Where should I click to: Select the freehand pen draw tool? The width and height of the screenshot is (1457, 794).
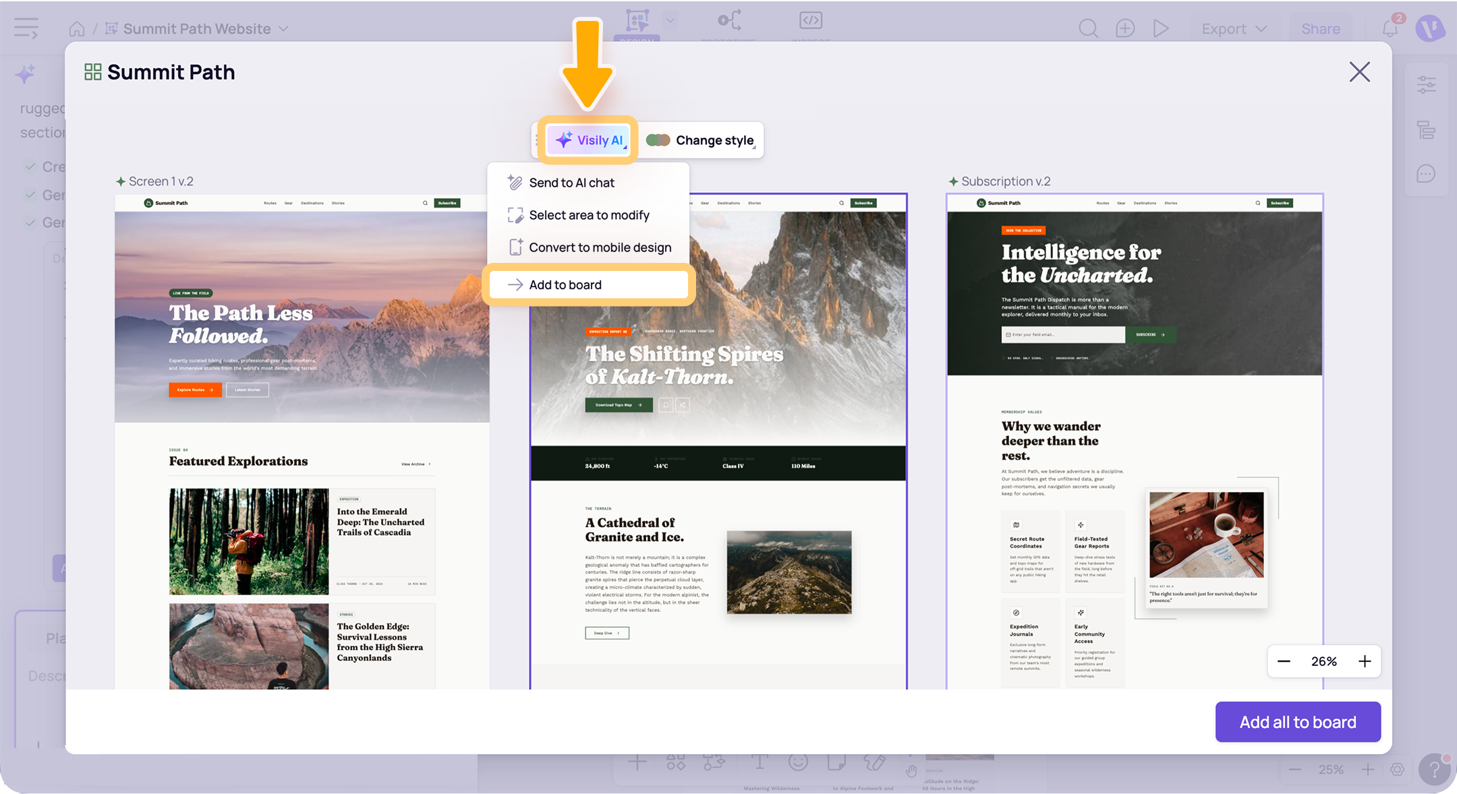[x=875, y=762]
